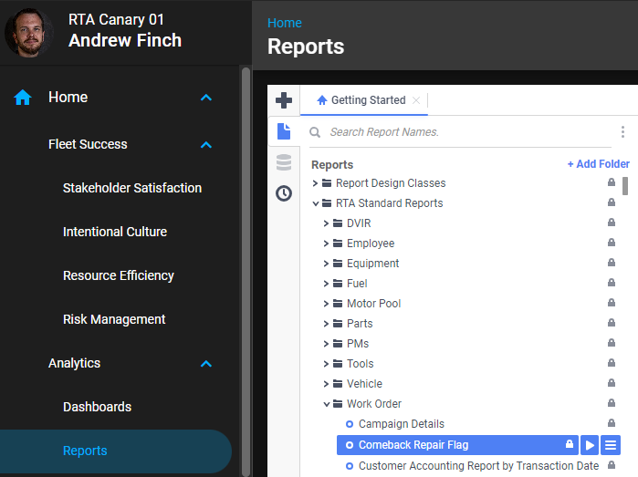Open Dashboards in the sidebar menu

point(97,407)
